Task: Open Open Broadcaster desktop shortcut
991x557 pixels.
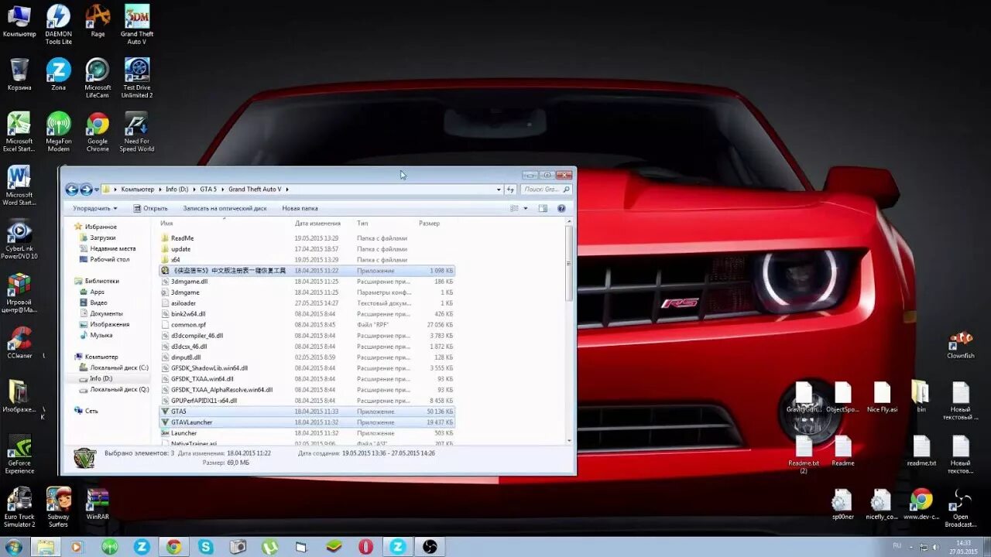Action: tap(960, 508)
